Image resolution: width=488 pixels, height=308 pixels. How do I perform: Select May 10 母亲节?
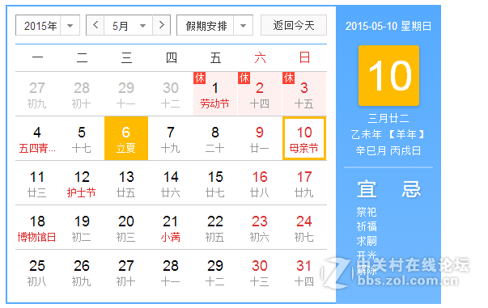(304, 138)
